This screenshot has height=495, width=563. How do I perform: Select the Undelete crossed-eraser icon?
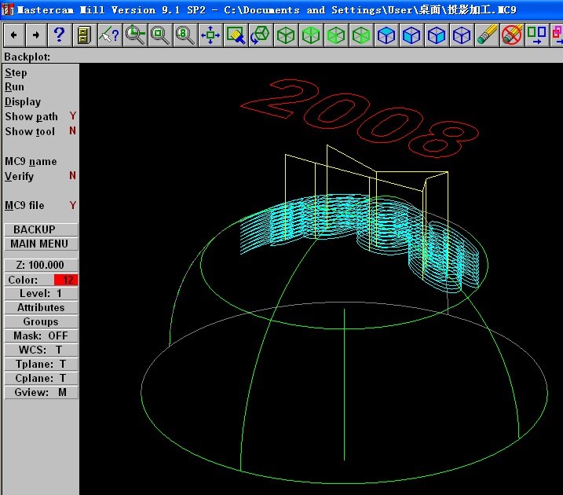tap(512, 35)
